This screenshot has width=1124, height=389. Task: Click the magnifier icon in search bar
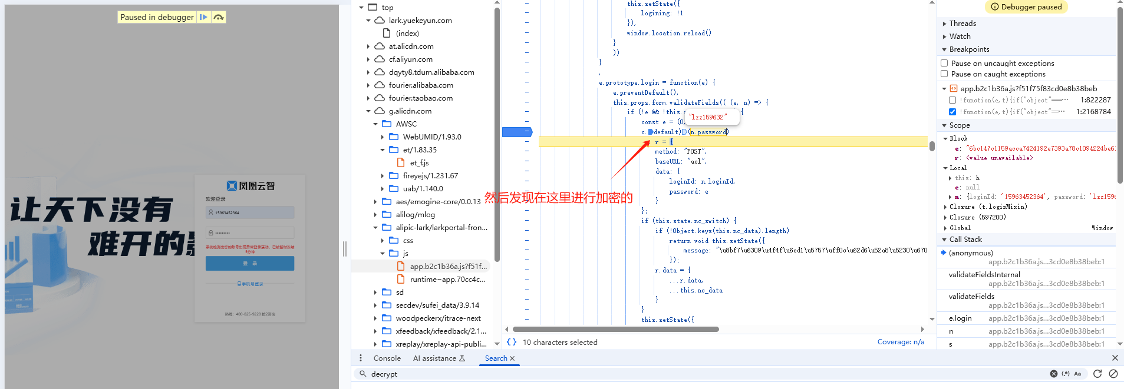coord(363,374)
